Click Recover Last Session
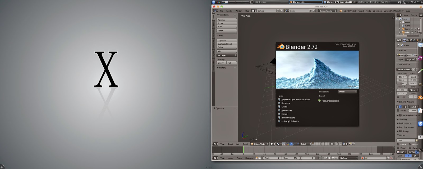 [330, 101]
